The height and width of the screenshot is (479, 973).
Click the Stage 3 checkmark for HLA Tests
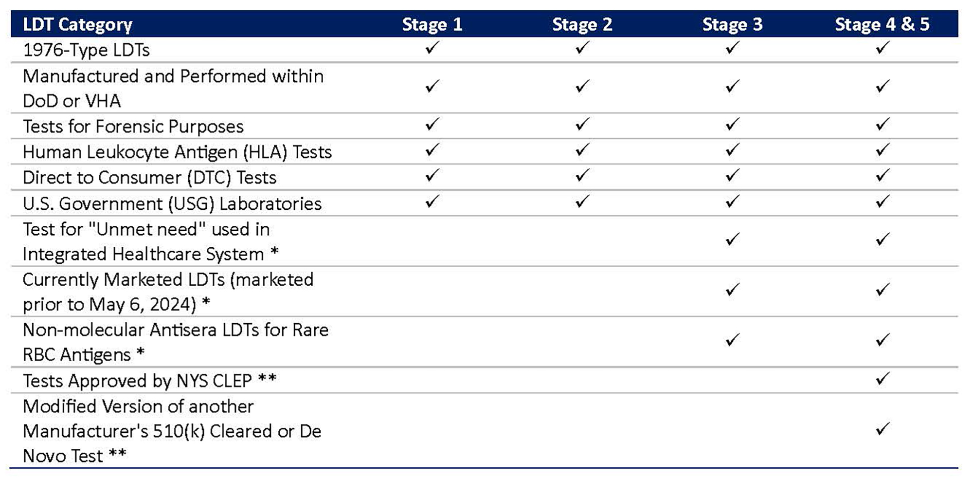pyautogui.click(x=732, y=150)
